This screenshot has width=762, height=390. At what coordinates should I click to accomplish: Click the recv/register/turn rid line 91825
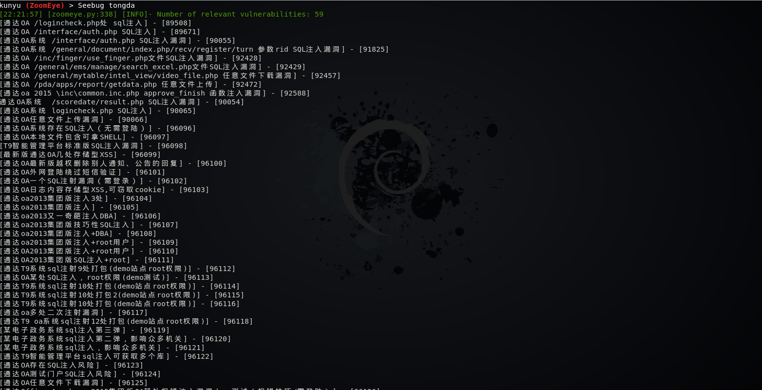coord(195,49)
